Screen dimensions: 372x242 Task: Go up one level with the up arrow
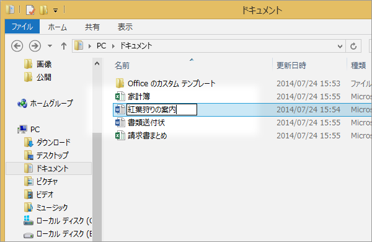(x=64, y=45)
